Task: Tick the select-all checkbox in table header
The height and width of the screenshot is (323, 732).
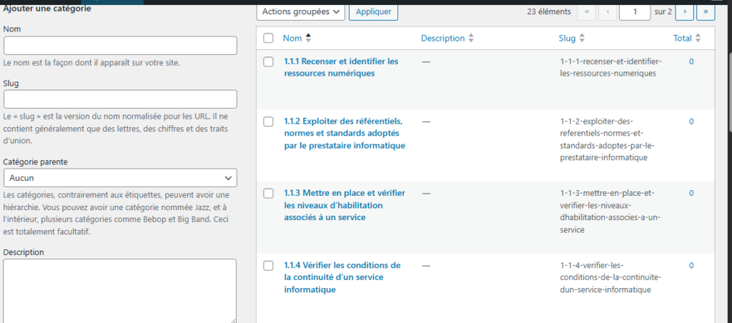Action: (268, 39)
